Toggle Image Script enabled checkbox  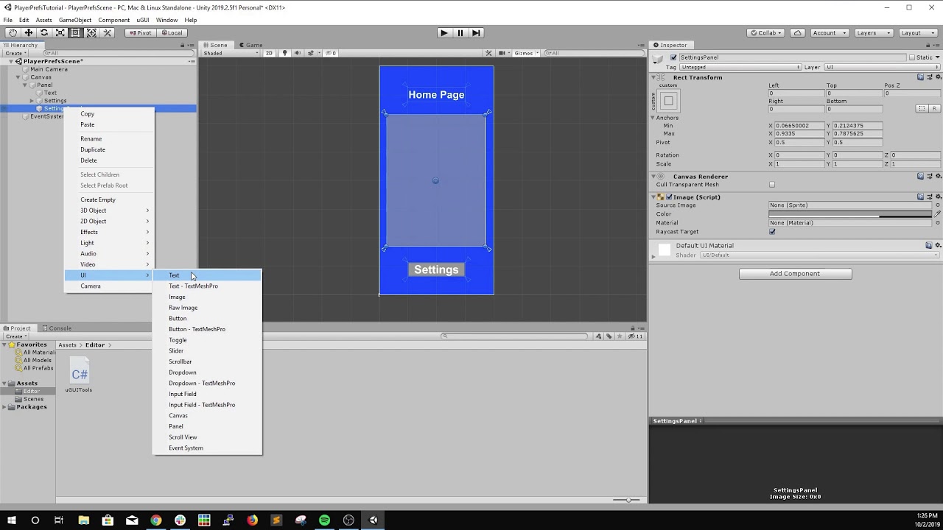(669, 197)
